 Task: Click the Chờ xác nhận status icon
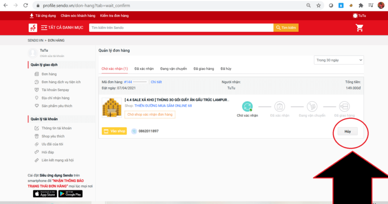click(247, 107)
